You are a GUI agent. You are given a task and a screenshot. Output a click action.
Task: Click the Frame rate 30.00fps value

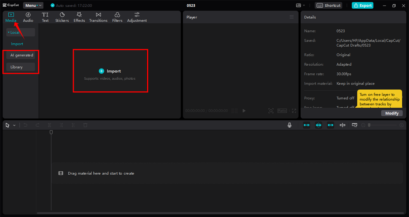[x=344, y=74]
